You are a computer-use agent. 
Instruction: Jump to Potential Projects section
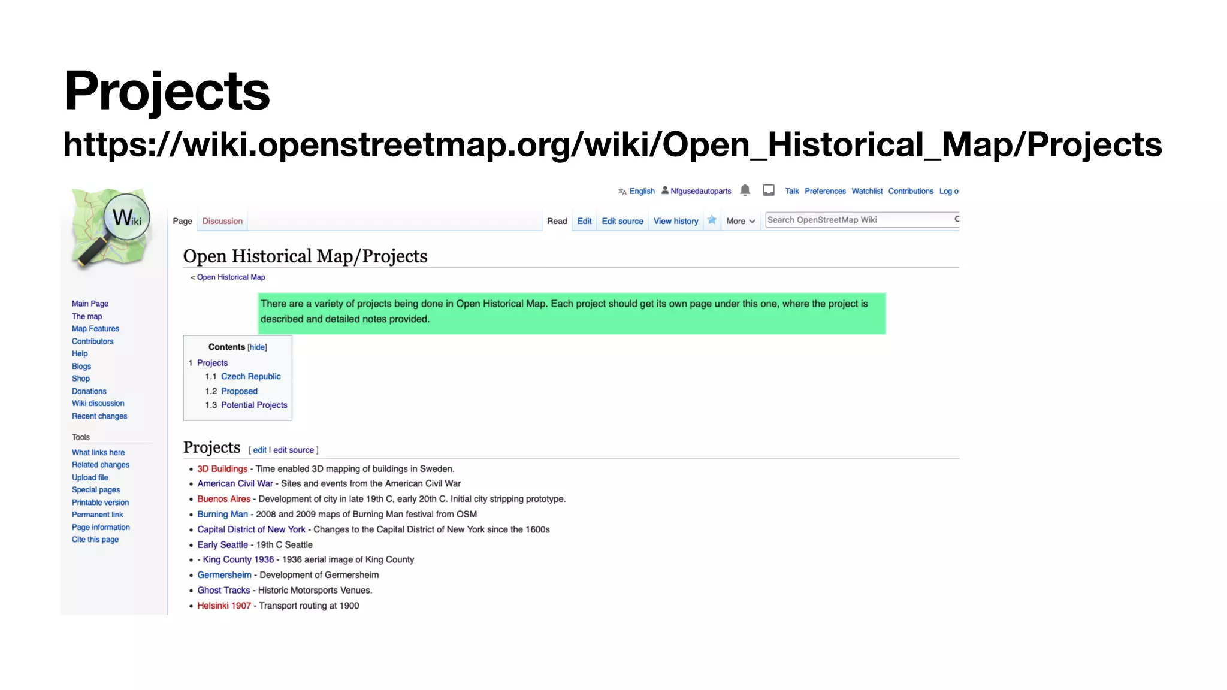(254, 405)
